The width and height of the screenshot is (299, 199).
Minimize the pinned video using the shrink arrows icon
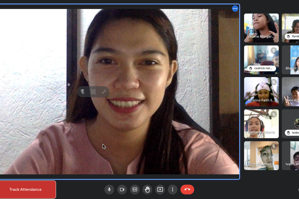(104, 92)
